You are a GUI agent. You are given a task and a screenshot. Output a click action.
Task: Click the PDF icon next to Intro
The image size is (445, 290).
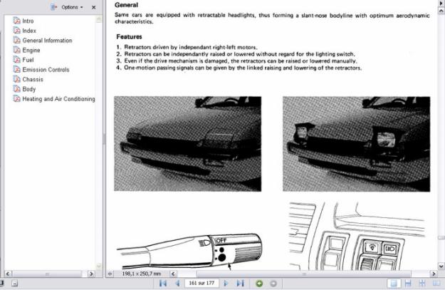click(x=17, y=21)
